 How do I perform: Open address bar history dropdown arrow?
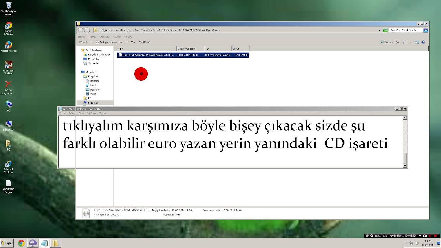tap(380, 30)
